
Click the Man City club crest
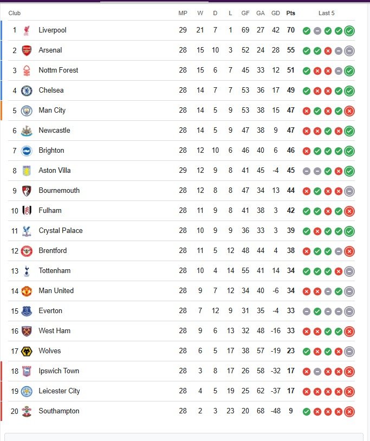tap(27, 111)
